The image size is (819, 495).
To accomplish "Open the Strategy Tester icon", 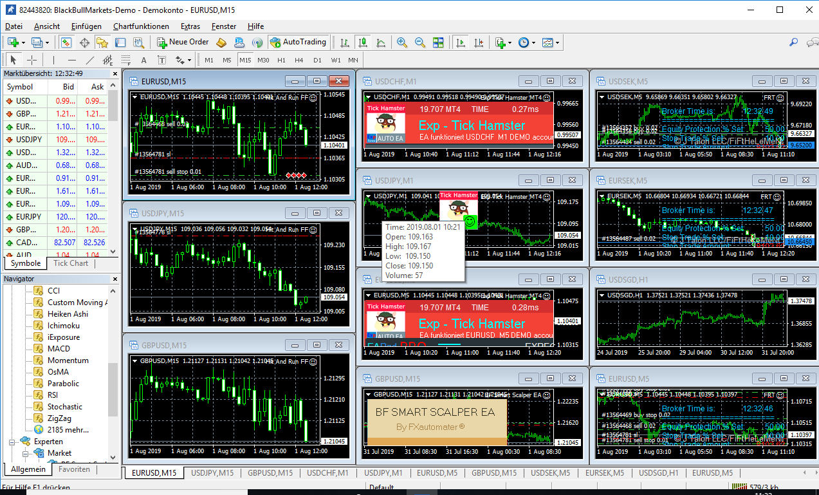I will 138,42.
